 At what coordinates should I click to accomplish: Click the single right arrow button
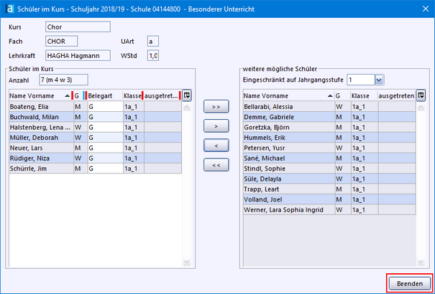216,126
